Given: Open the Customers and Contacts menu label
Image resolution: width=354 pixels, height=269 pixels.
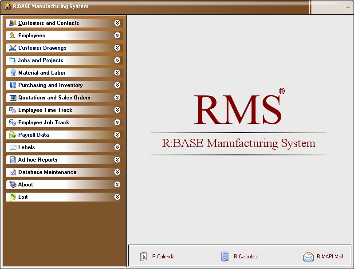Looking at the screenshot, I should pyautogui.click(x=48, y=23).
